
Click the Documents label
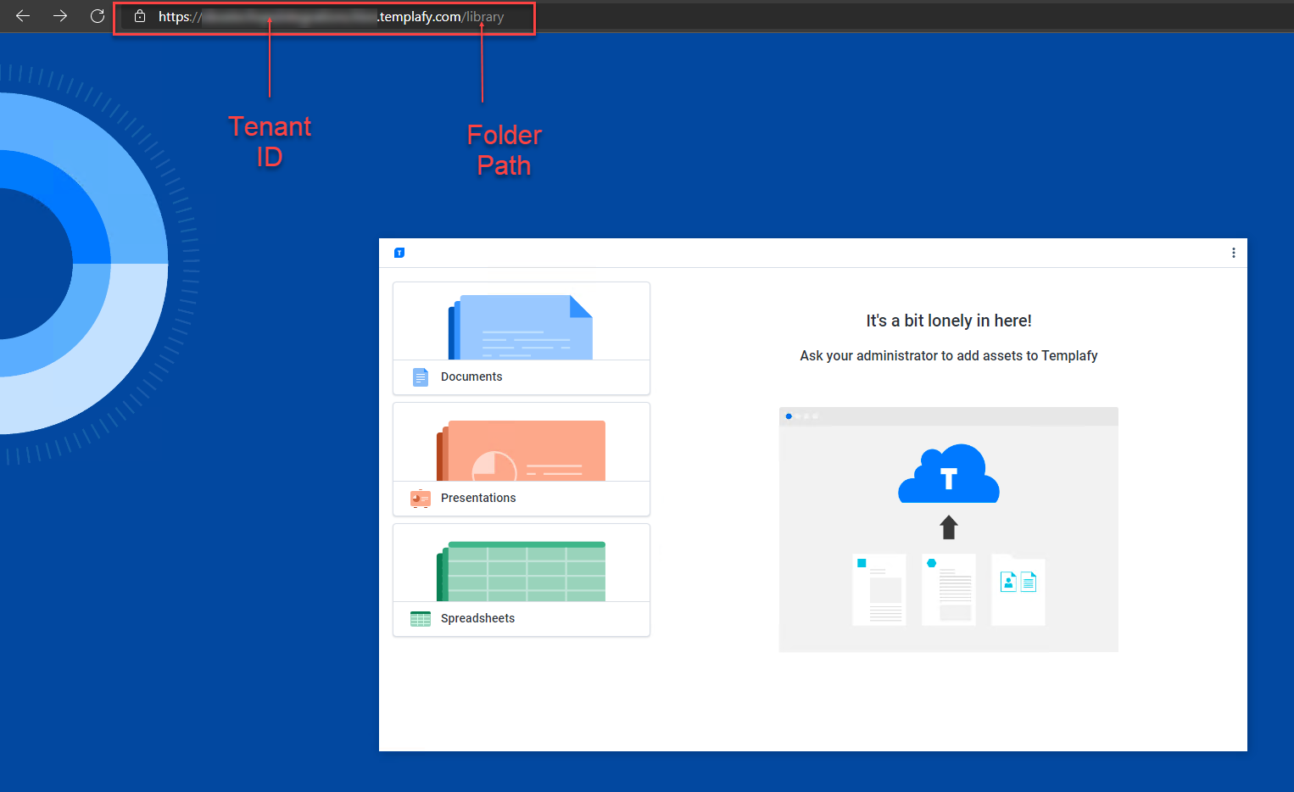[x=471, y=376]
